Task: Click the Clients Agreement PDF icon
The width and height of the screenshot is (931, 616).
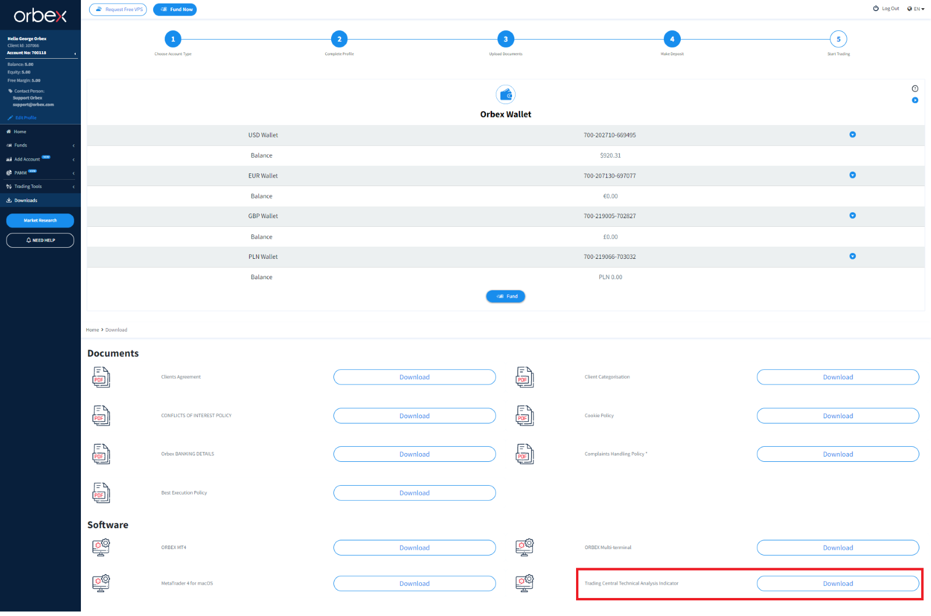Action: point(101,377)
